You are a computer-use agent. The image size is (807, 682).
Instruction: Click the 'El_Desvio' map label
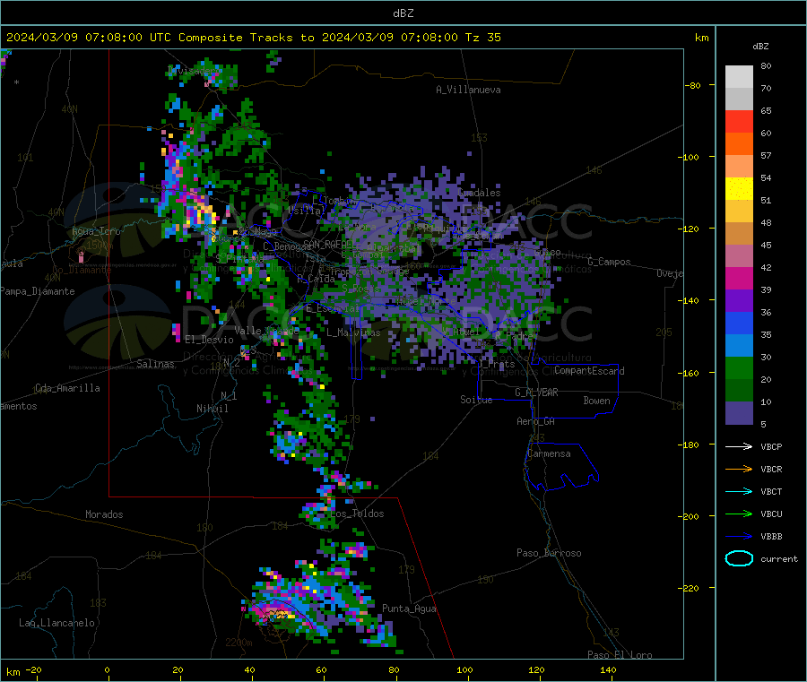tap(210, 340)
